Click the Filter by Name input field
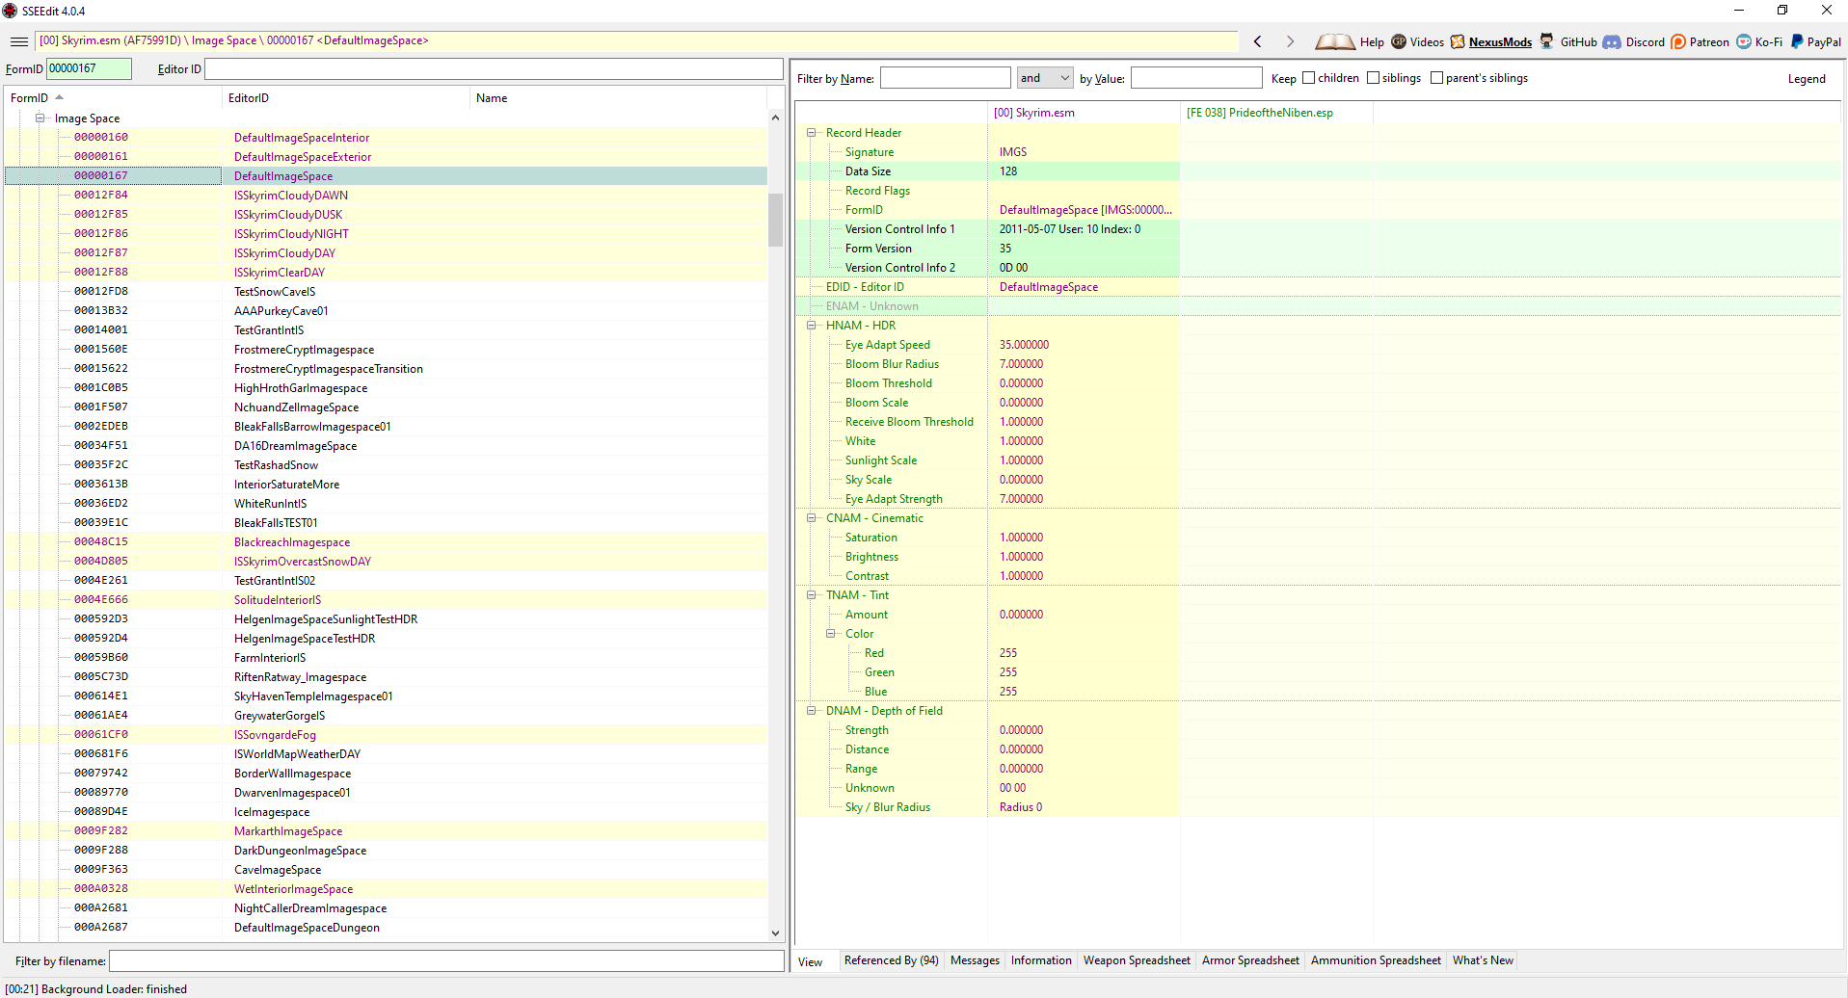 [x=945, y=78]
